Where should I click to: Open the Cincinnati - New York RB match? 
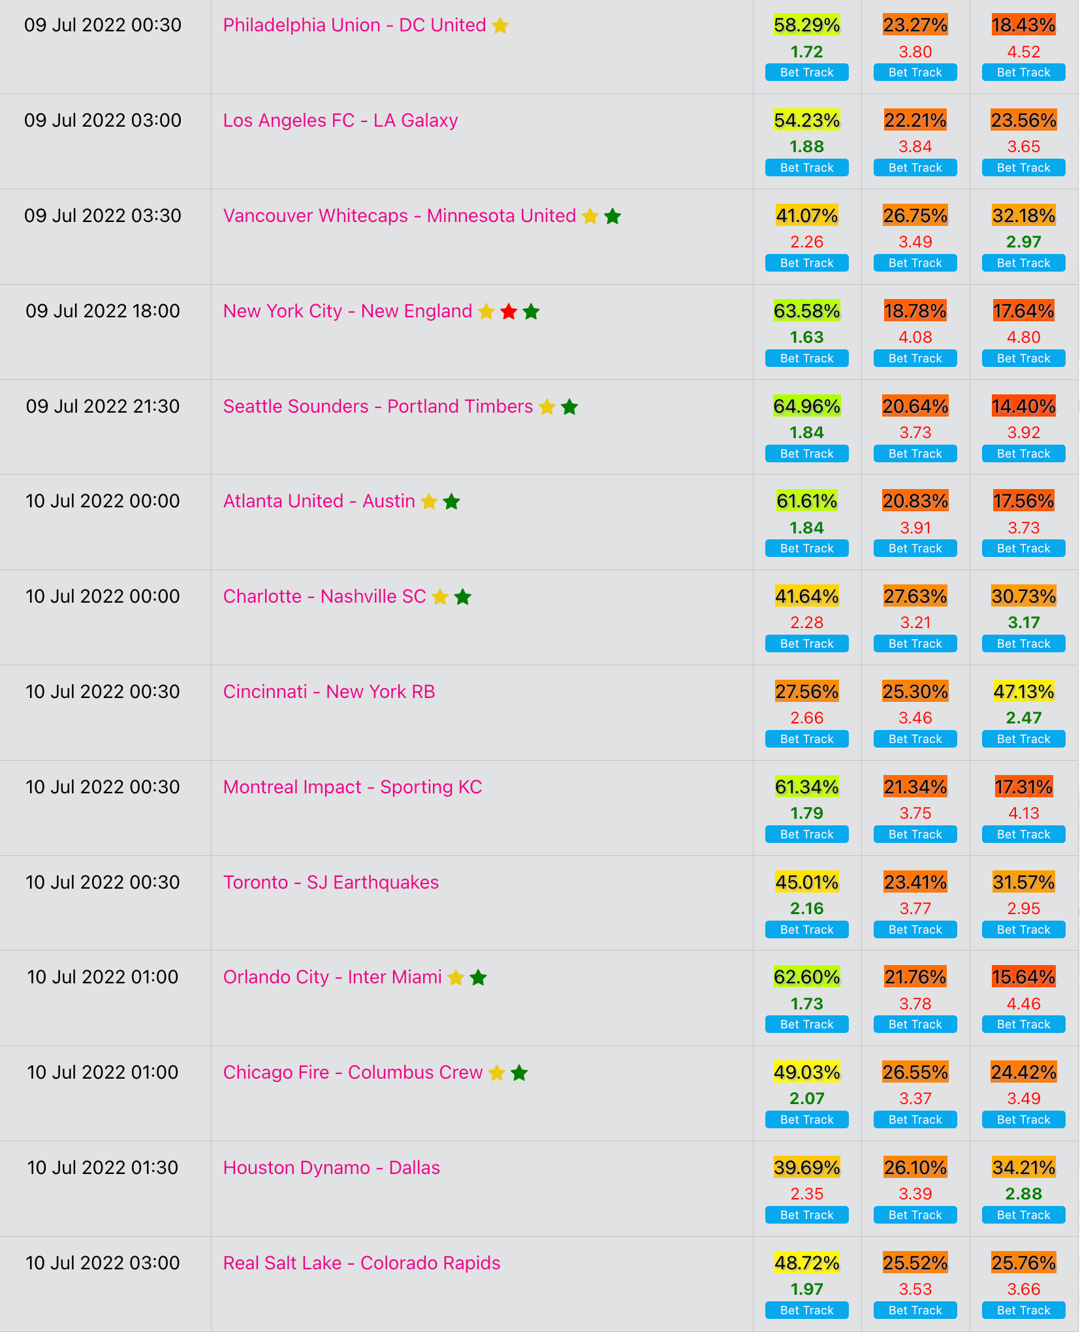click(x=329, y=691)
